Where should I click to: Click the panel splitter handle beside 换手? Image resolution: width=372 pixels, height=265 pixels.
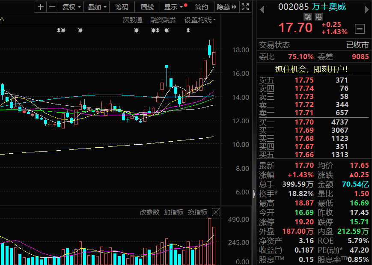click(x=254, y=194)
